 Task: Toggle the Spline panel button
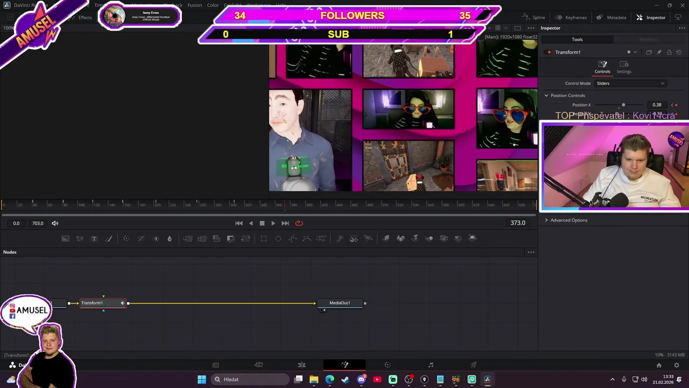534,17
